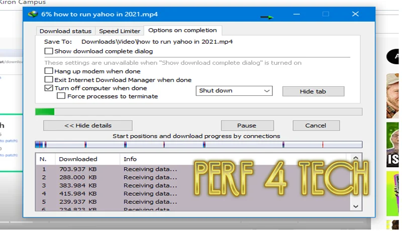The image size is (402, 231).
Task: Pause the download
Action: tap(247, 126)
